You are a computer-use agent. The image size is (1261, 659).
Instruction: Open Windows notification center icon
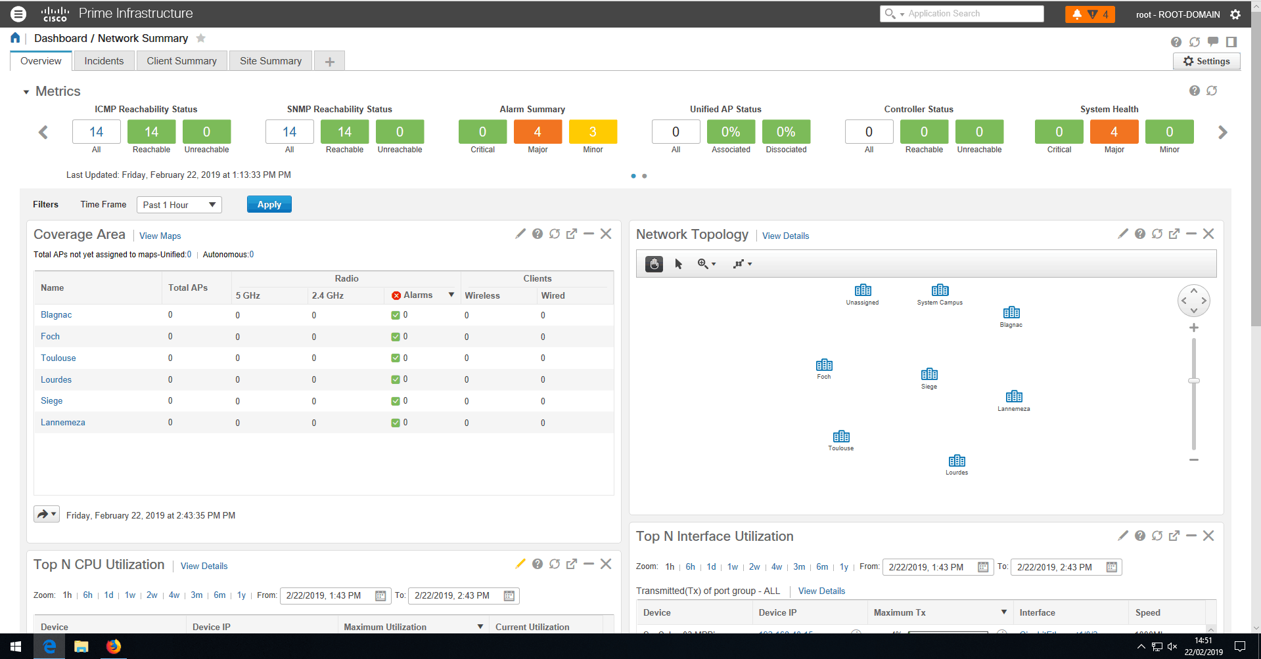tap(1239, 647)
